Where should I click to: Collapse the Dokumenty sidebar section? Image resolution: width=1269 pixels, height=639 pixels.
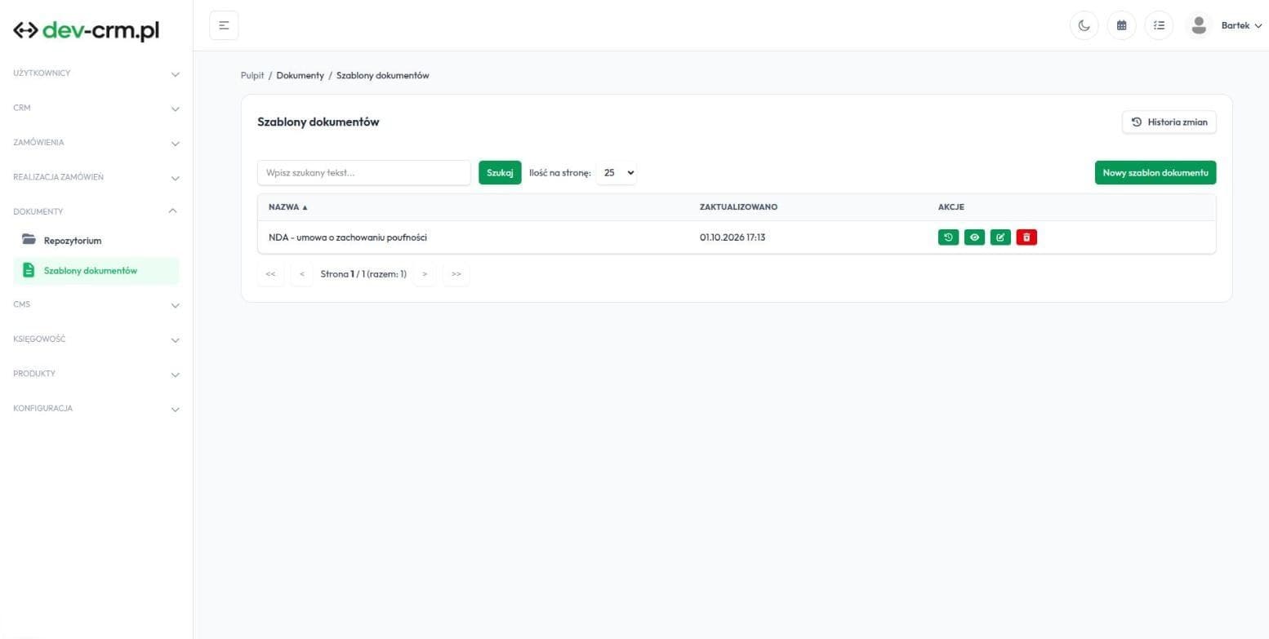96,211
